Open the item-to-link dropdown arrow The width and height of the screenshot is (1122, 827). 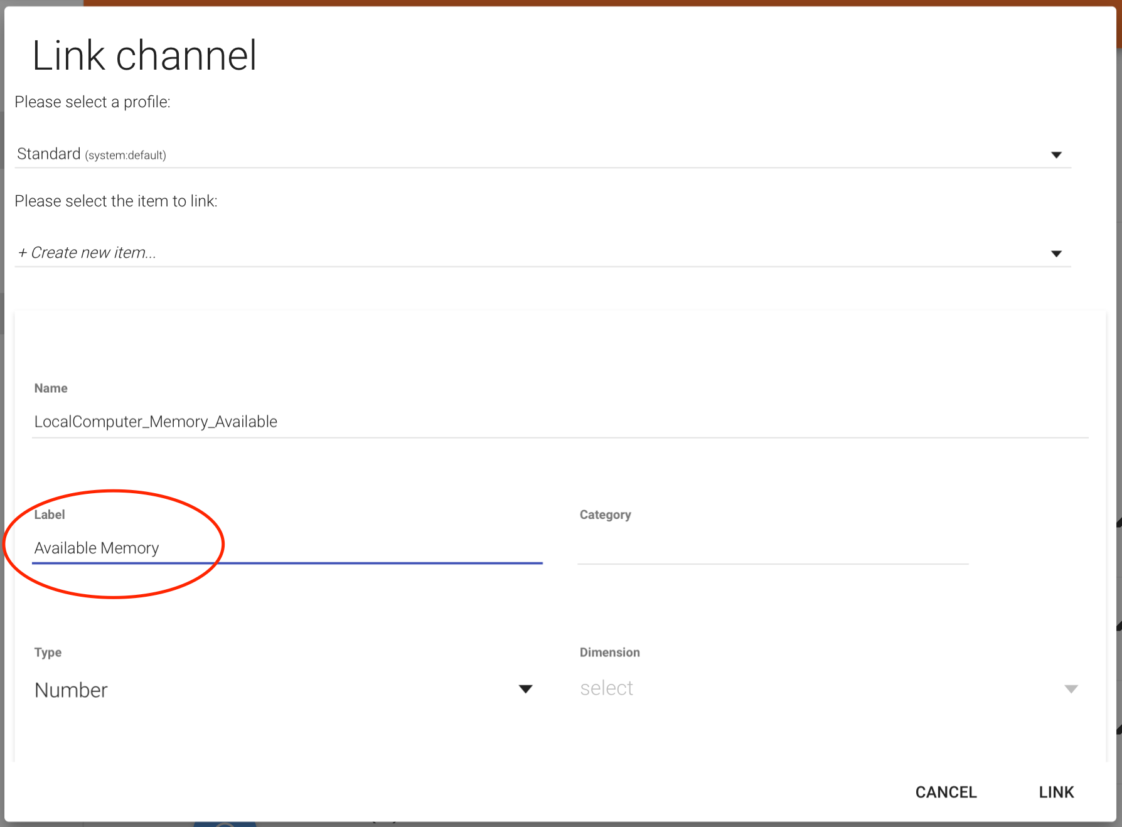1056,253
